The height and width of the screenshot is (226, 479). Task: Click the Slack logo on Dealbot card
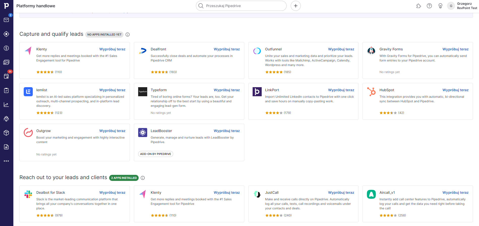pos(28,194)
